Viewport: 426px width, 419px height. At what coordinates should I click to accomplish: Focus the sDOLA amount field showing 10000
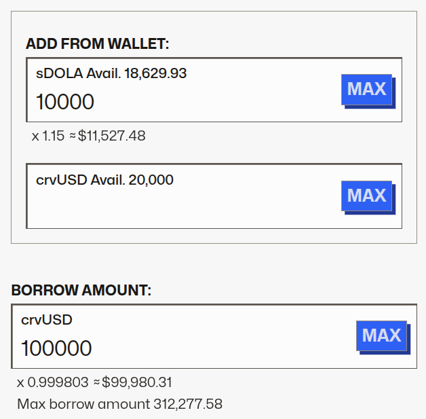click(183, 103)
